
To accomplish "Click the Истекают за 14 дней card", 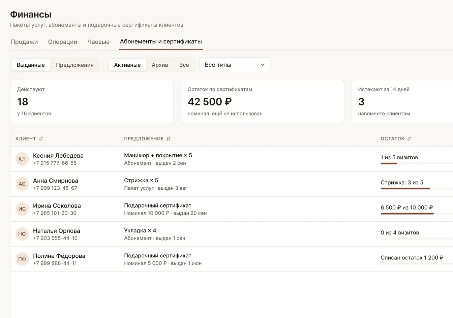I will coord(402,101).
